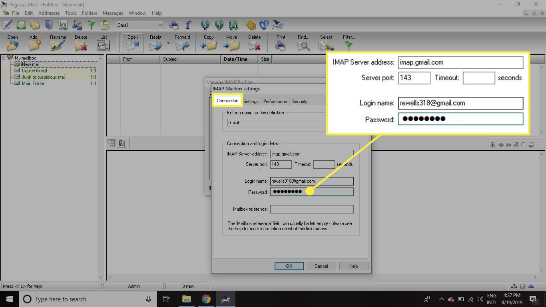Open File Explorer from the taskbar
Viewport: 546px width, 307px height.
[186, 299]
